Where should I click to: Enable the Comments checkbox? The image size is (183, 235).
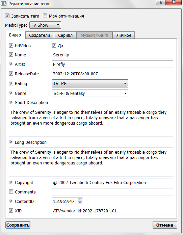[x=11, y=192]
